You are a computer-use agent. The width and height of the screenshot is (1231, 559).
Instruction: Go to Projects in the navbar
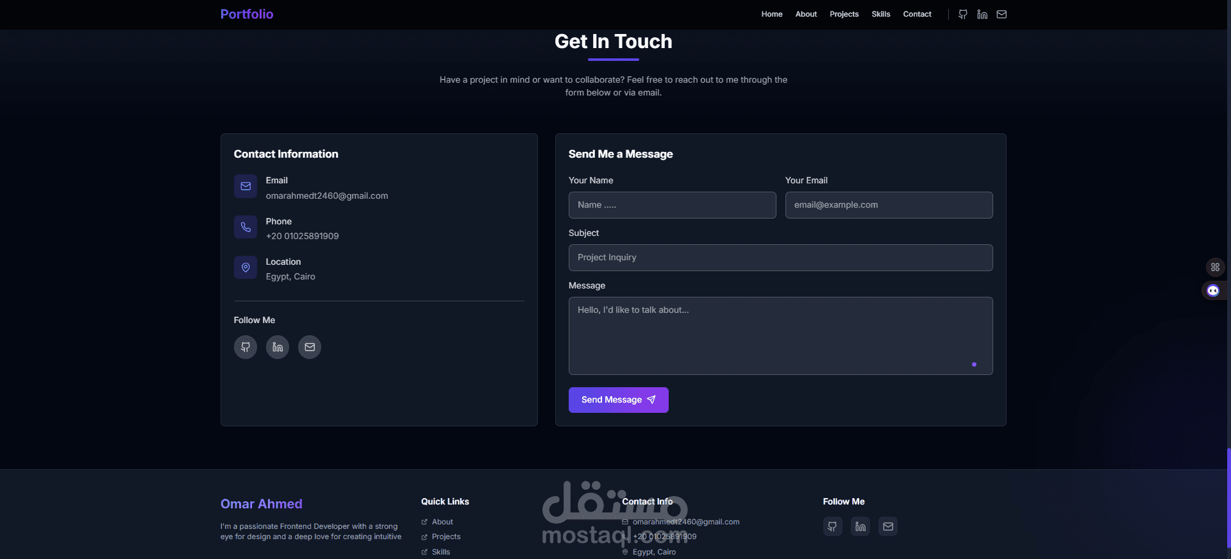coord(844,14)
